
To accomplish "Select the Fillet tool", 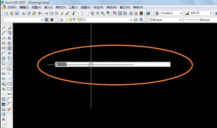I will tap(9, 104).
